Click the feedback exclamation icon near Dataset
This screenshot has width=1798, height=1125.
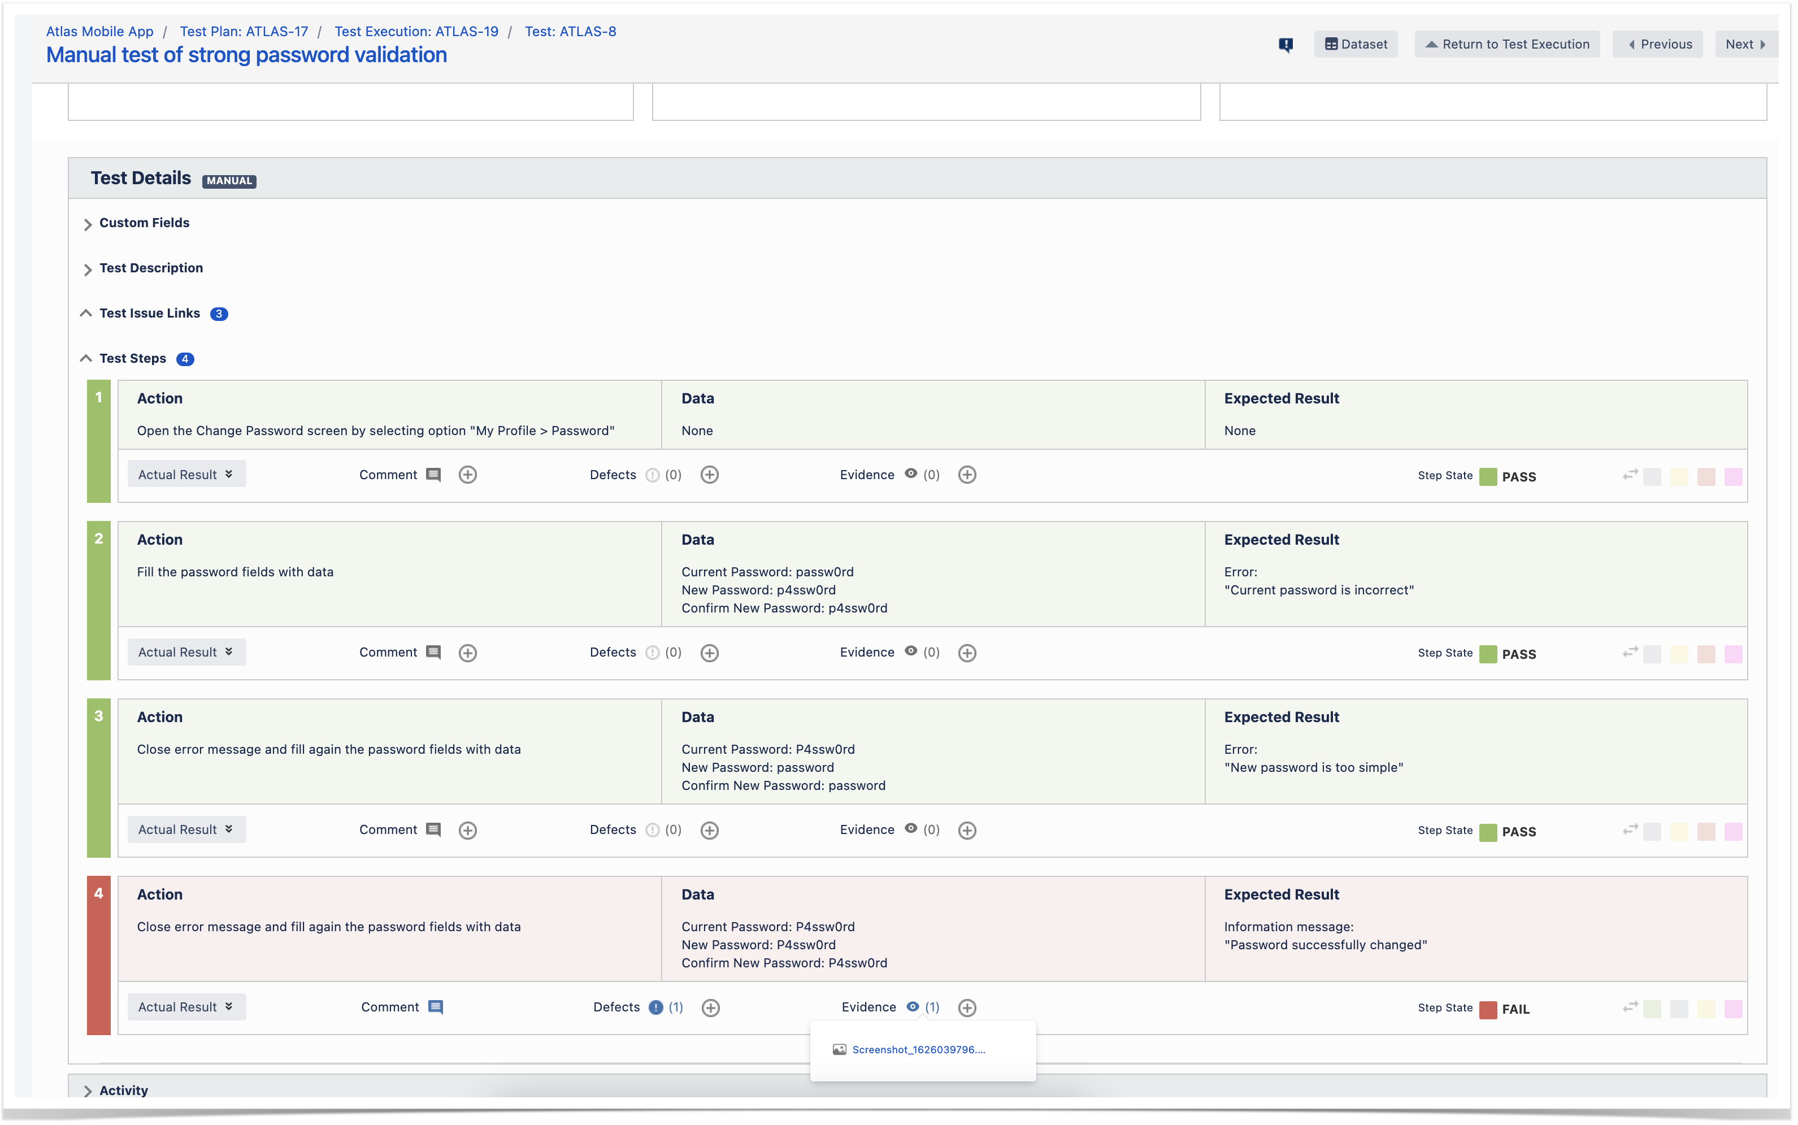point(1285,45)
